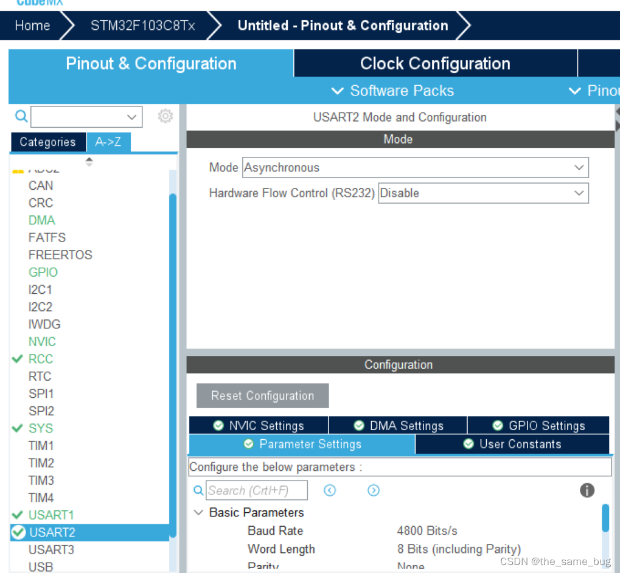Screen dimensions: 620x573
Task: Click the 4800 Bits/s Baud Rate value
Action: [427, 530]
